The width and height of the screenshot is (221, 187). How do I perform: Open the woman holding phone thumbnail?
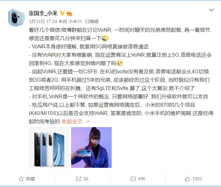pos(91,147)
